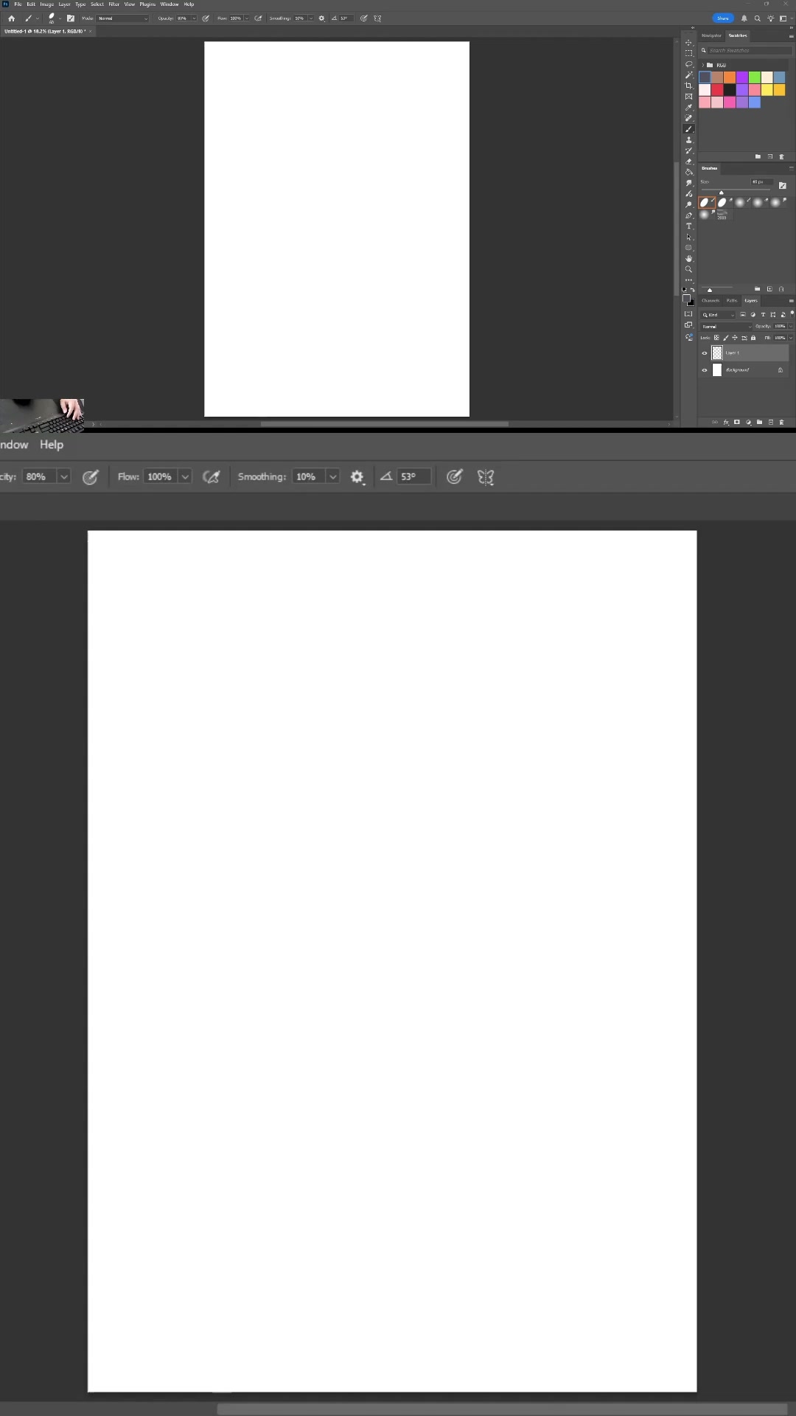Click the Home icon in options bar
The width and height of the screenshot is (796, 1416).
(11, 18)
